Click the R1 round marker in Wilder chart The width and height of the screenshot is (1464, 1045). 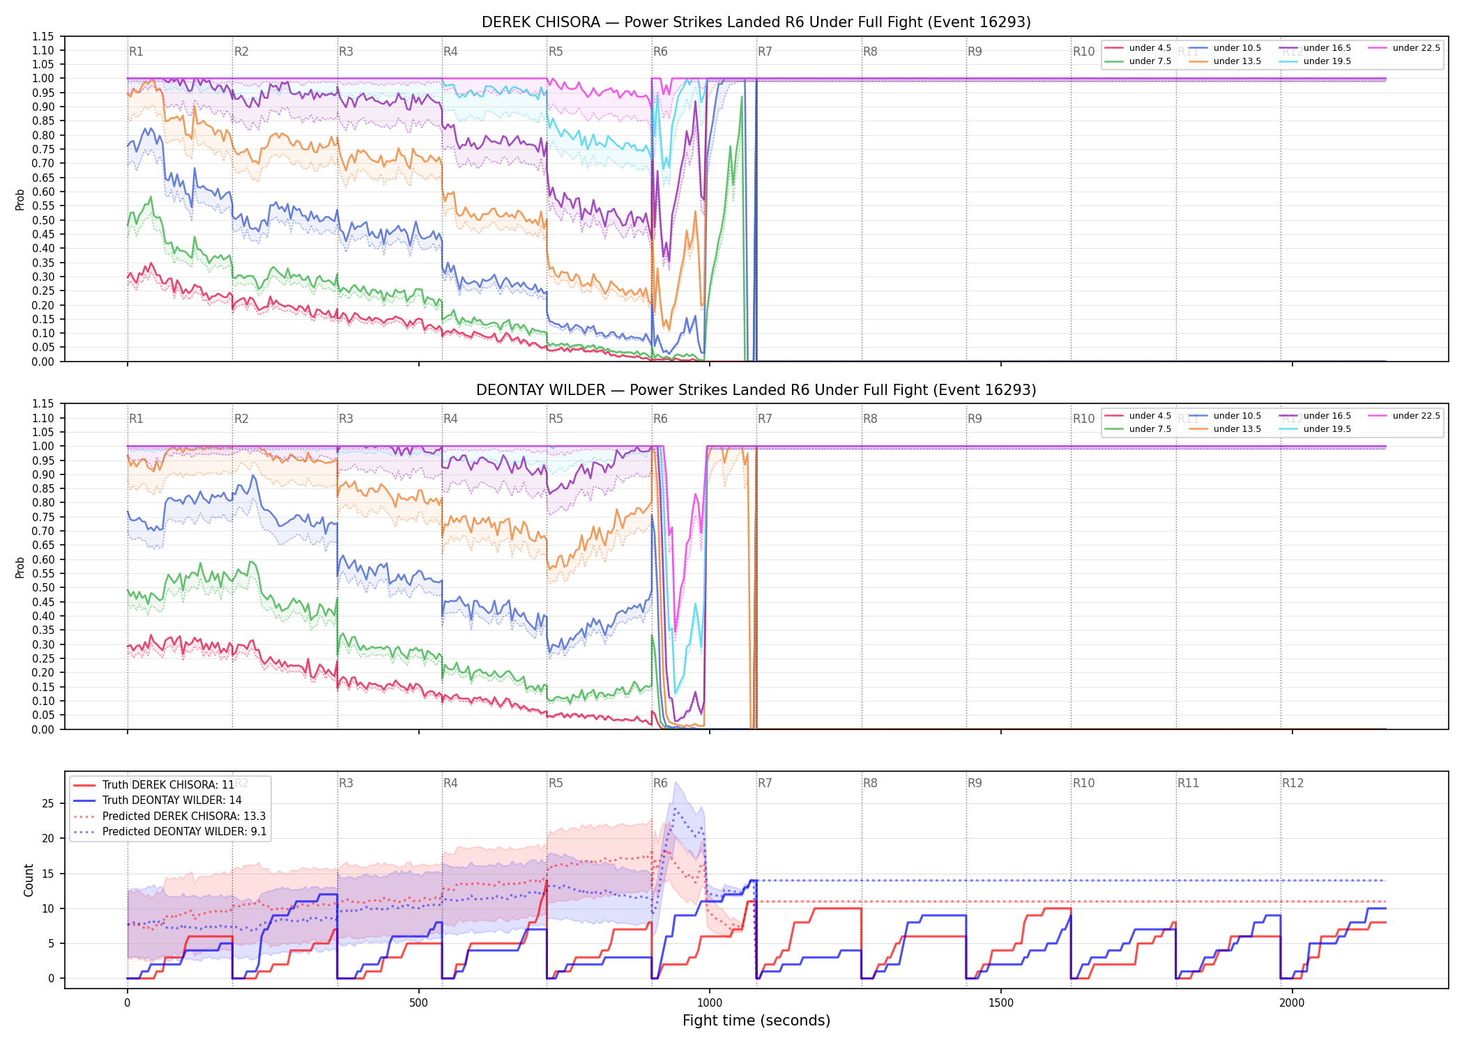(136, 419)
